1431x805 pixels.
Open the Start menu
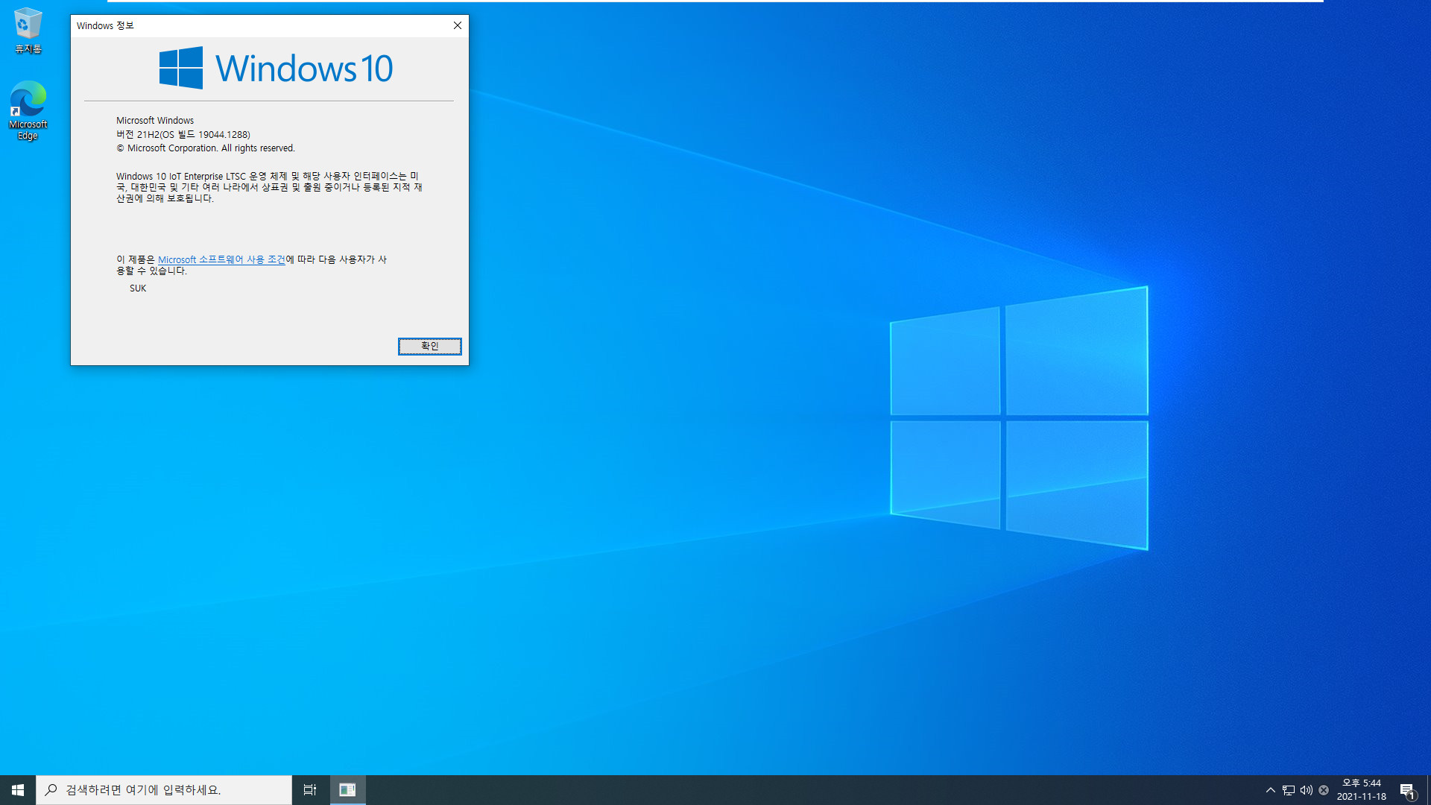pyautogui.click(x=16, y=789)
